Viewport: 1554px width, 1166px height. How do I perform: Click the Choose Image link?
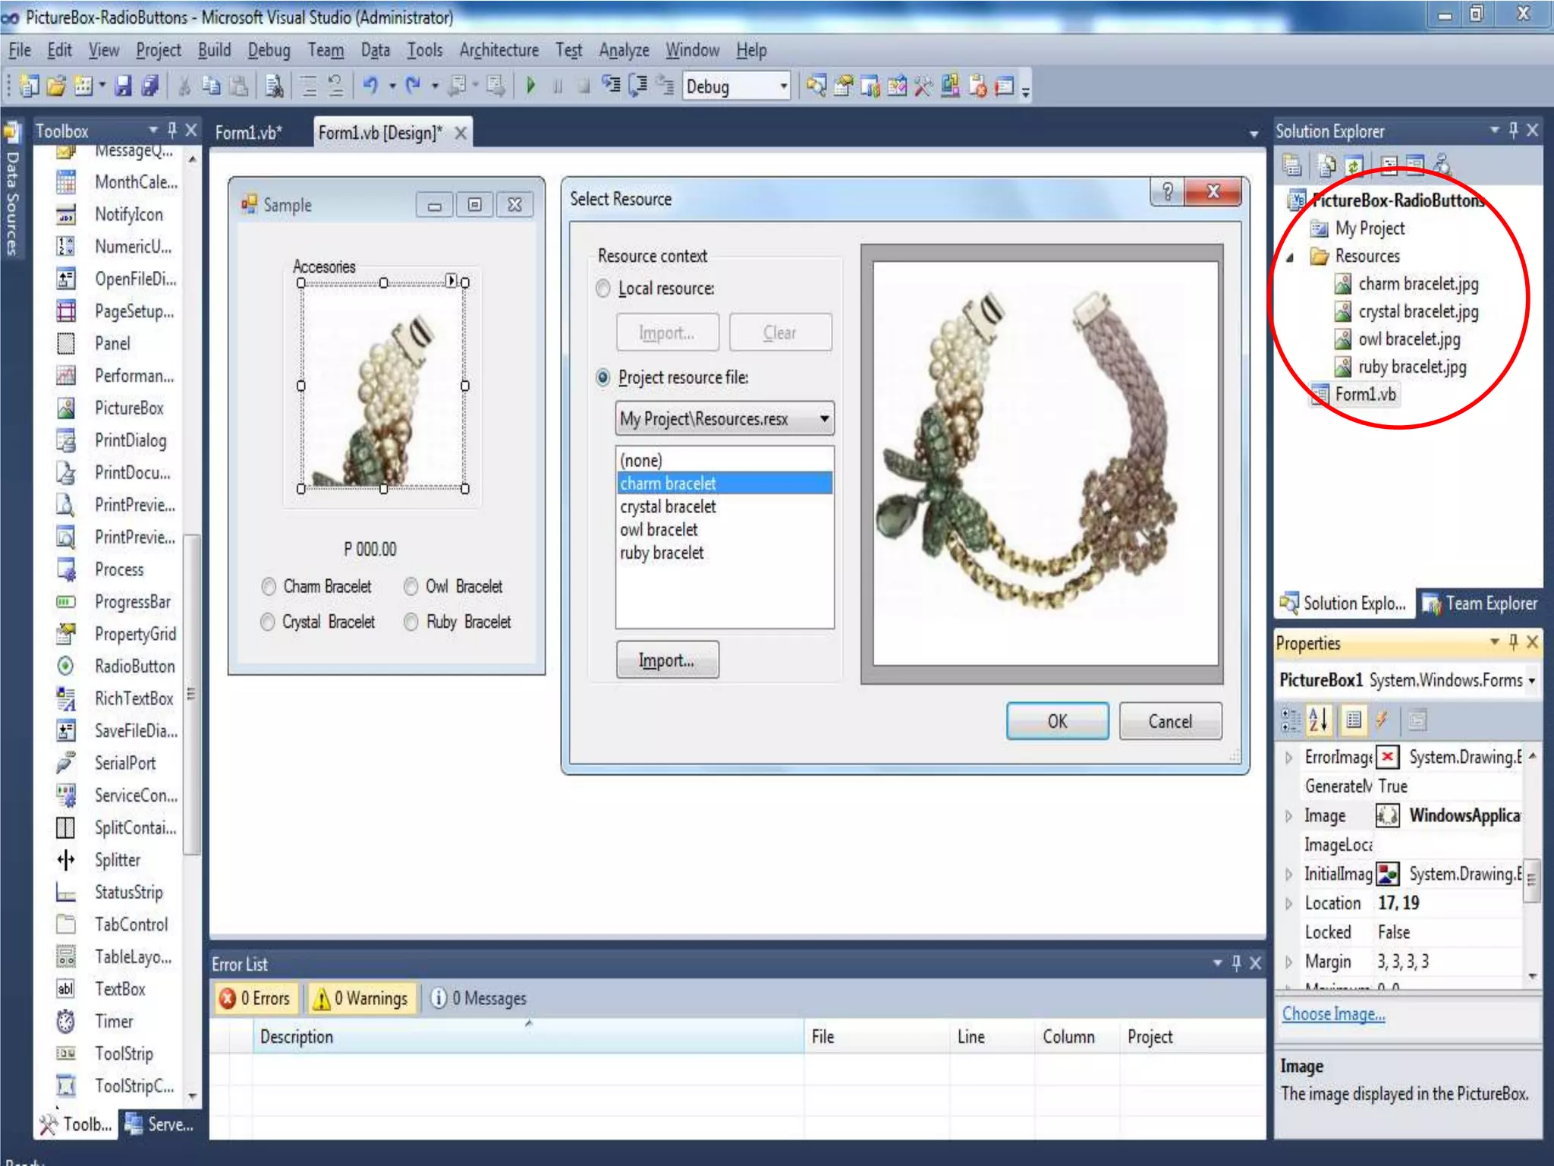(1333, 1014)
